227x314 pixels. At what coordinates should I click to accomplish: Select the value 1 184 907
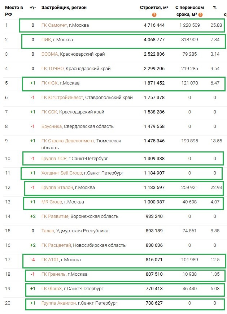154,173
